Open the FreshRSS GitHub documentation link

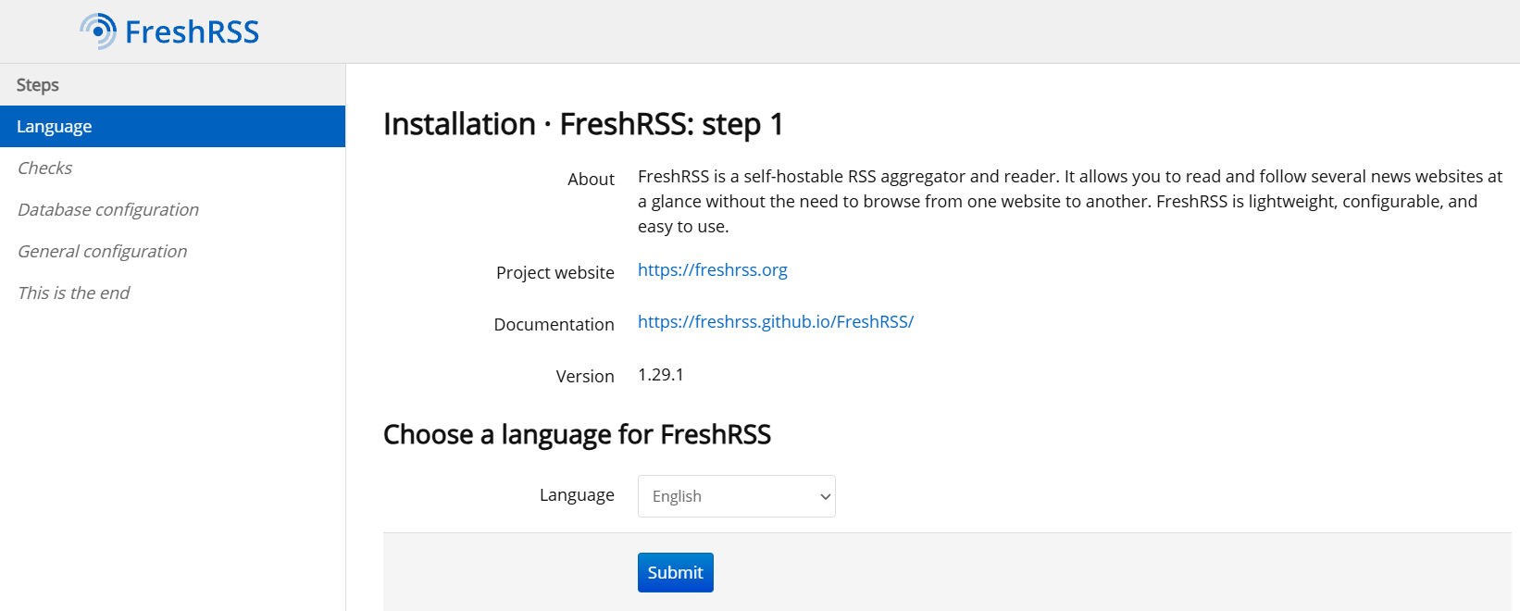775,321
